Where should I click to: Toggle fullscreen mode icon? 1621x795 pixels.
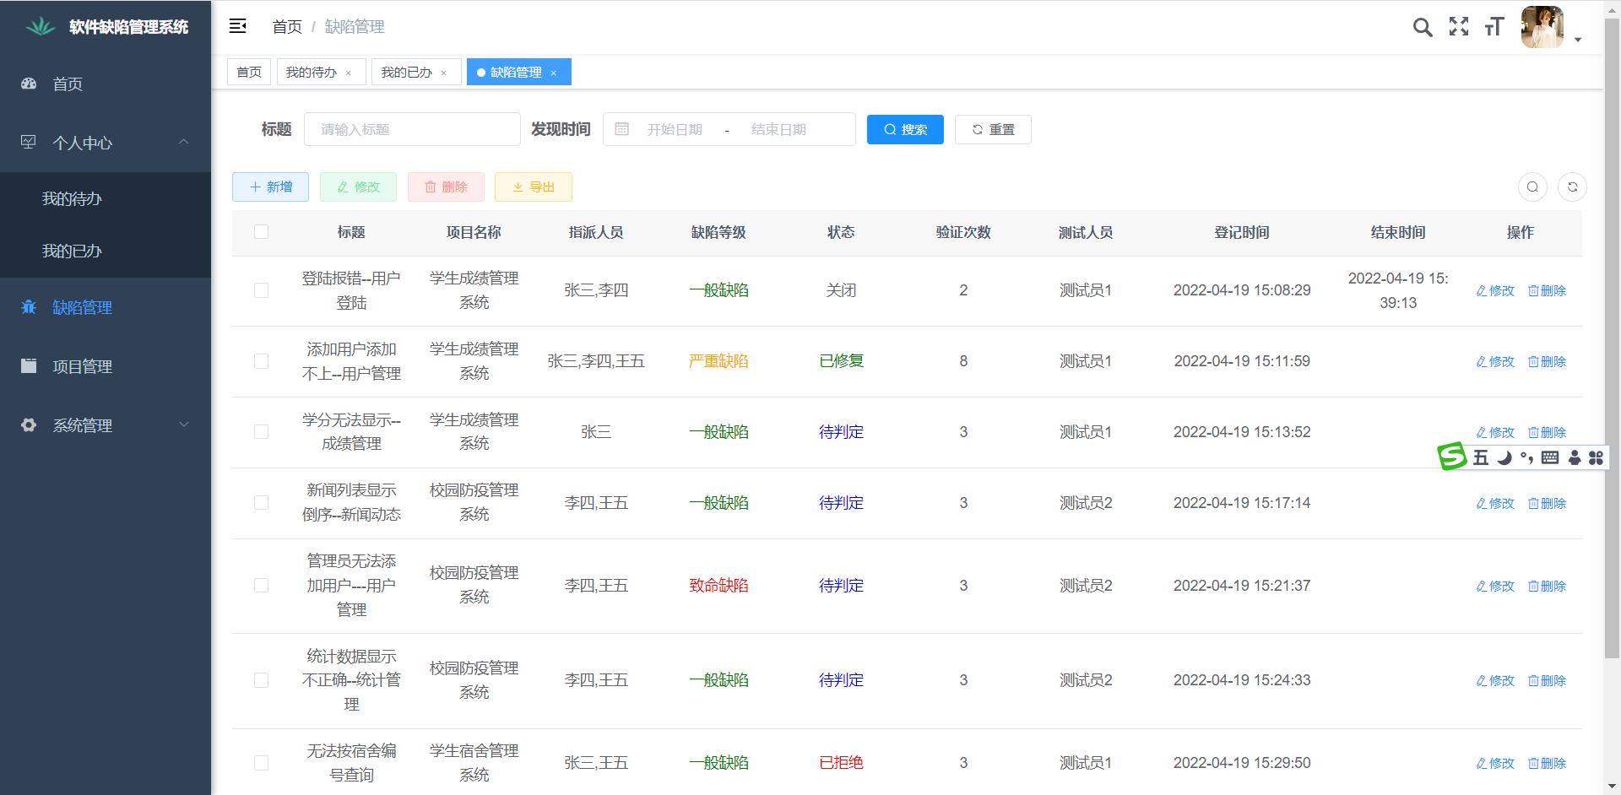[x=1459, y=26]
